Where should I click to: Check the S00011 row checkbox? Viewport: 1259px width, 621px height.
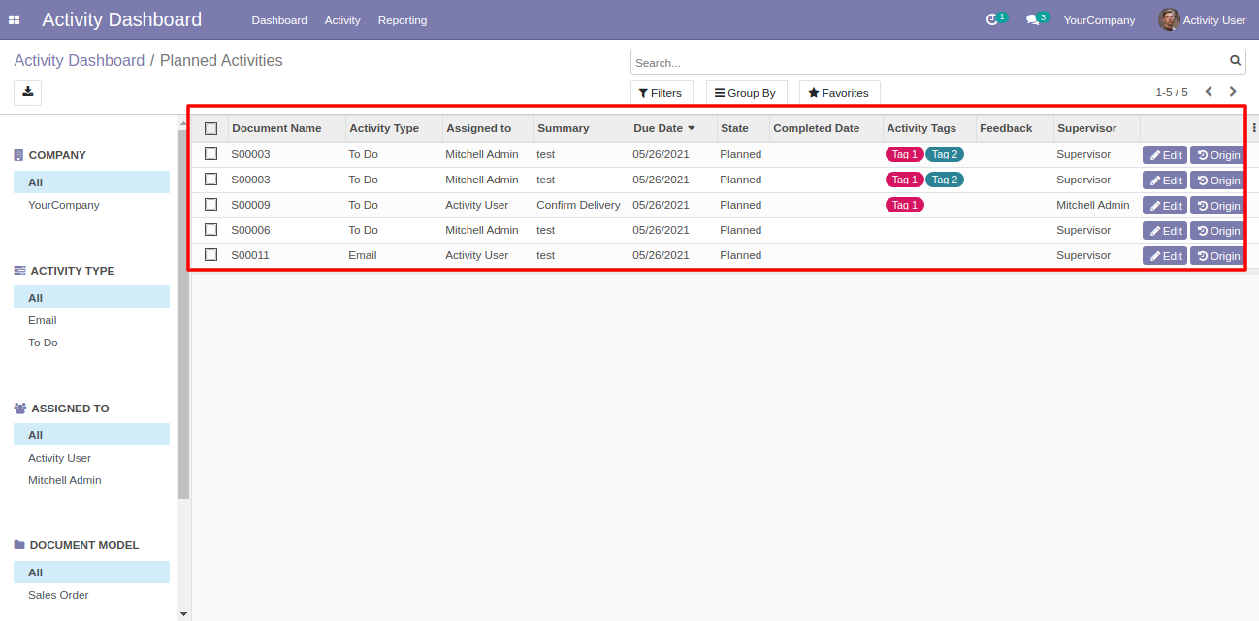[x=210, y=254]
